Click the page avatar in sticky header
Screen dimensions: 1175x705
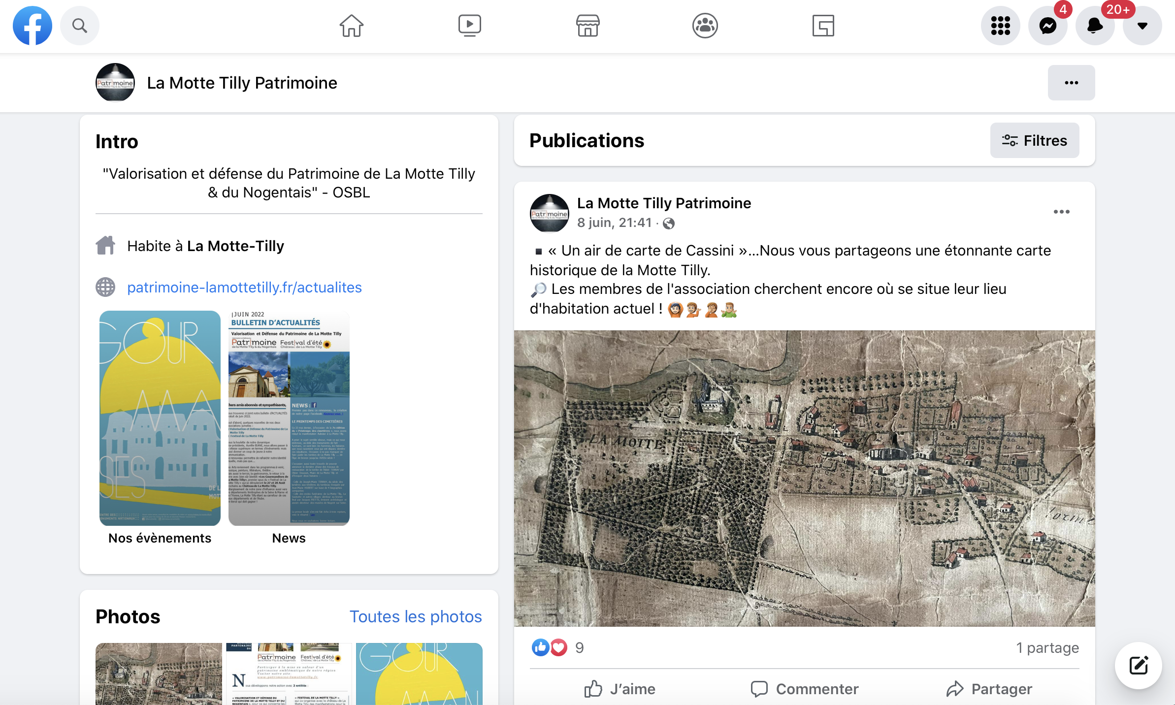115,83
